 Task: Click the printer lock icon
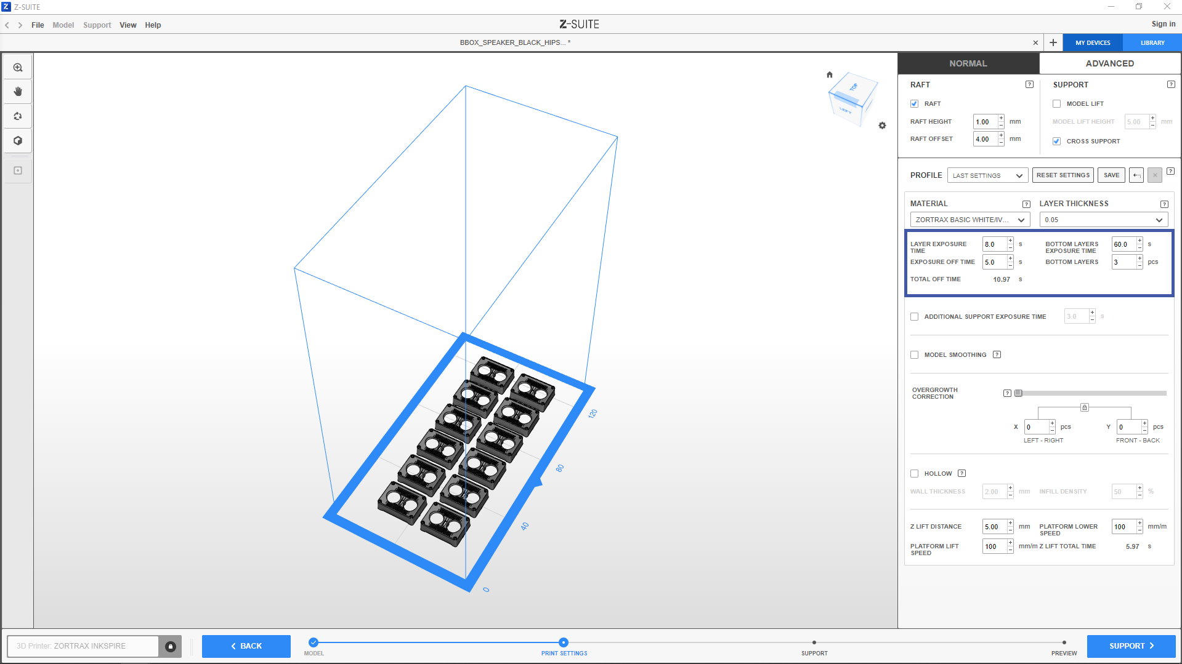pos(171,646)
